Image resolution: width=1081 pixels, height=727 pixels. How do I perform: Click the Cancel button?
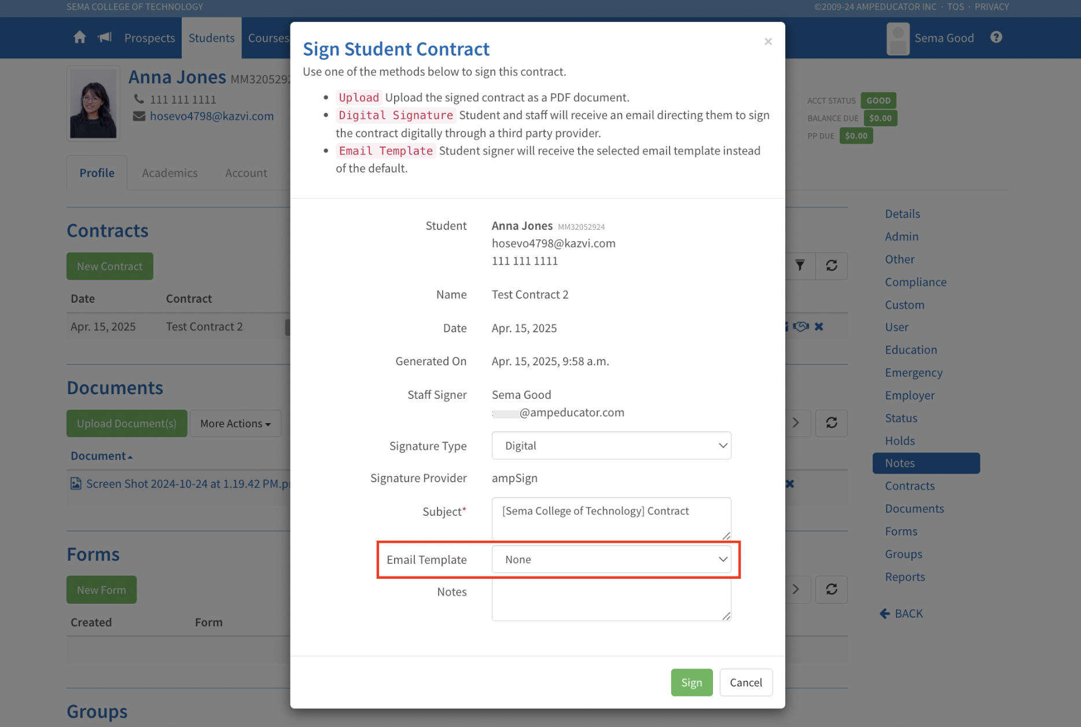(x=745, y=682)
